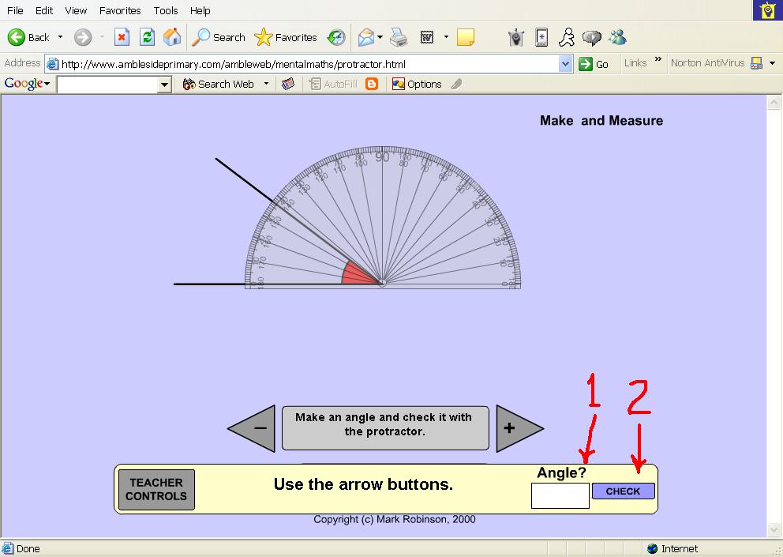The image size is (783, 557).
Task: Expand the address bar URL dropdown
Action: [565, 64]
